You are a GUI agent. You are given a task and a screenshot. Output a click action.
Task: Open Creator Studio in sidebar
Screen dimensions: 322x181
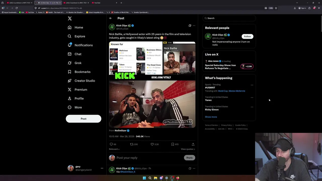(x=82, y=81)
